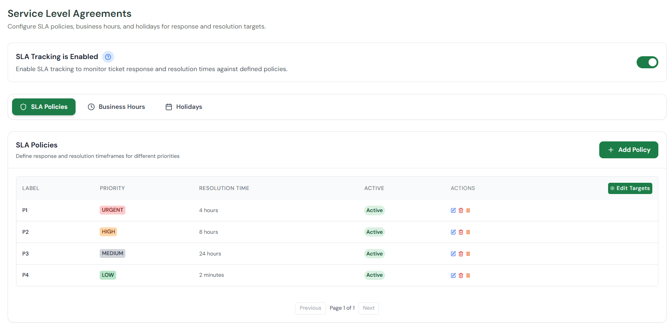Switch to the SLA Policies tab

44,107
